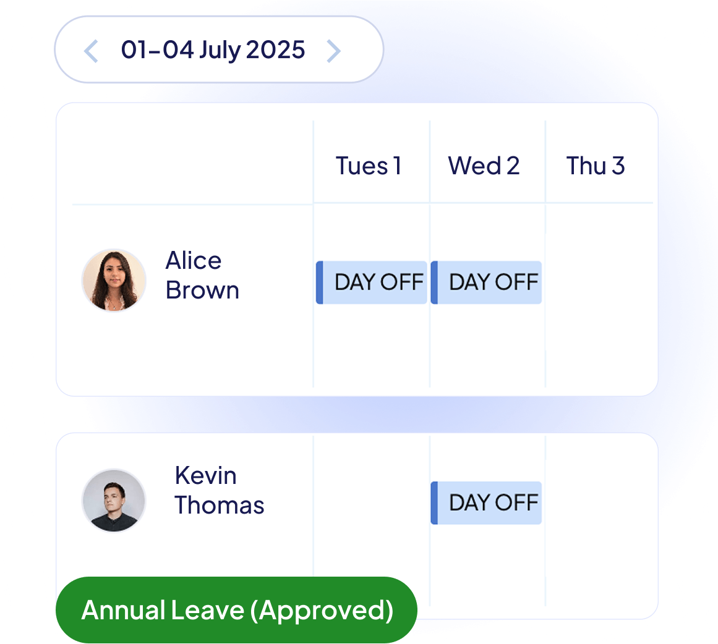Click the dark blue edge of Alice's Tuesday block
The image size is (718, 644).
(320, 282)
